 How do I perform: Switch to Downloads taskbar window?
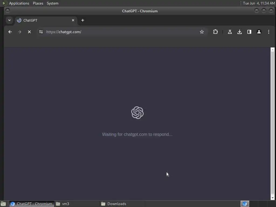[x=122, y=204]
